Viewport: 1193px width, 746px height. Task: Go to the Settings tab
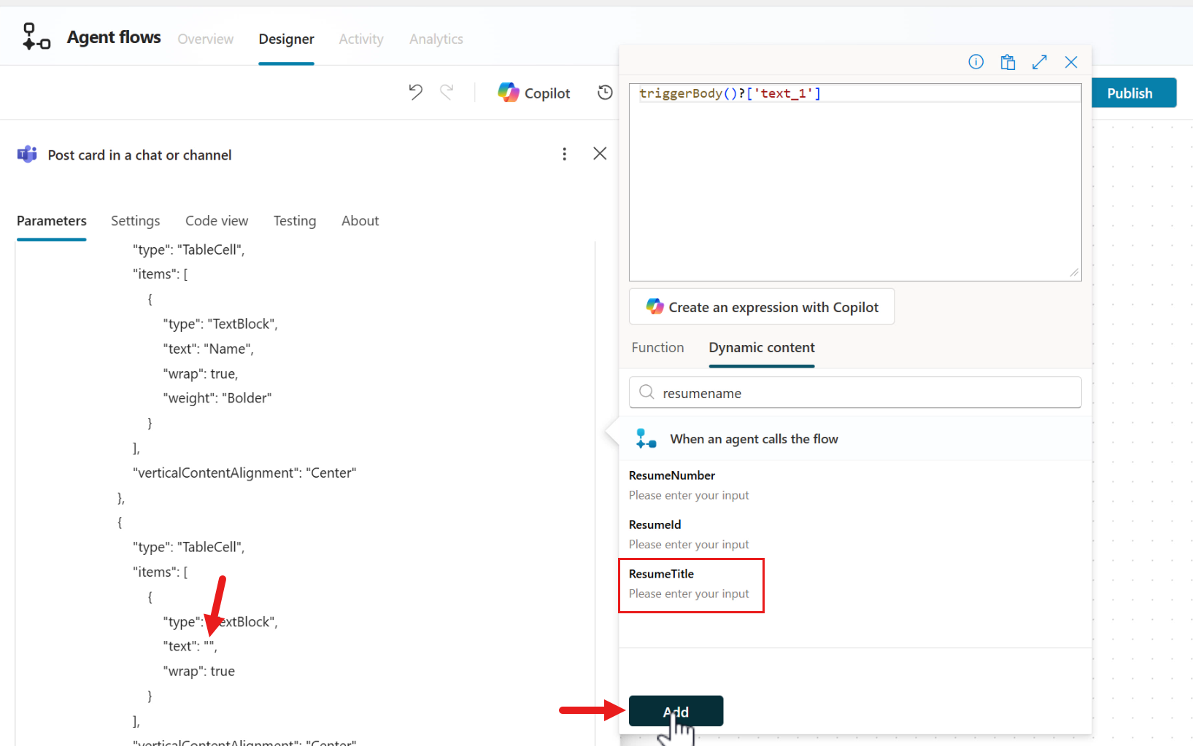(135, 221)
